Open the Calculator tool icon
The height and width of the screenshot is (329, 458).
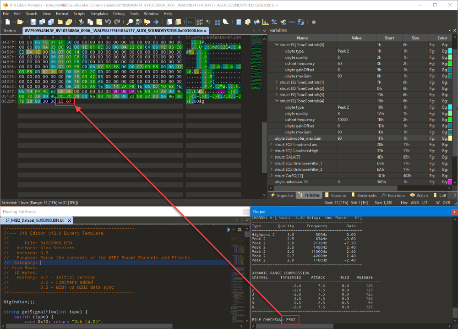(238, 22)
